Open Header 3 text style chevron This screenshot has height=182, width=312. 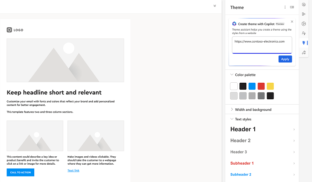click(294, 152)
